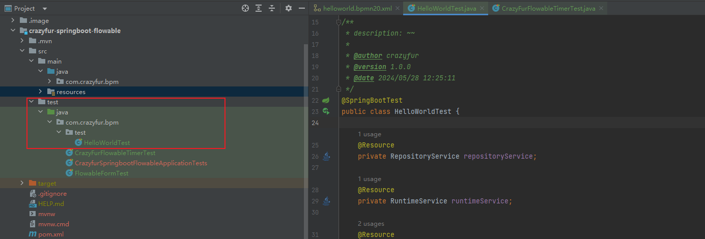Open the Project view dropdown
The width and height of the screenshot is (705, 239).
pyautogui.click(x=45, y=9)
